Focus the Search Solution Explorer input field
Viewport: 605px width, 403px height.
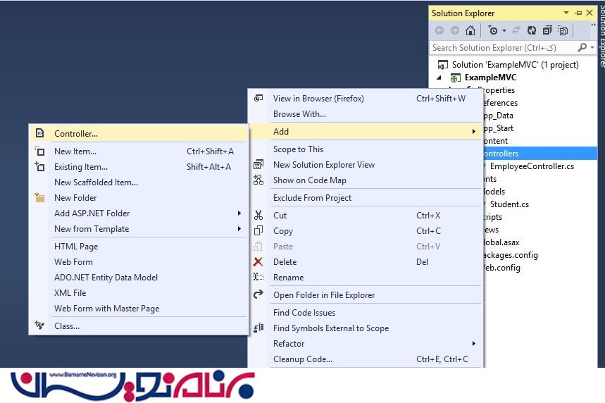(503, 47)
